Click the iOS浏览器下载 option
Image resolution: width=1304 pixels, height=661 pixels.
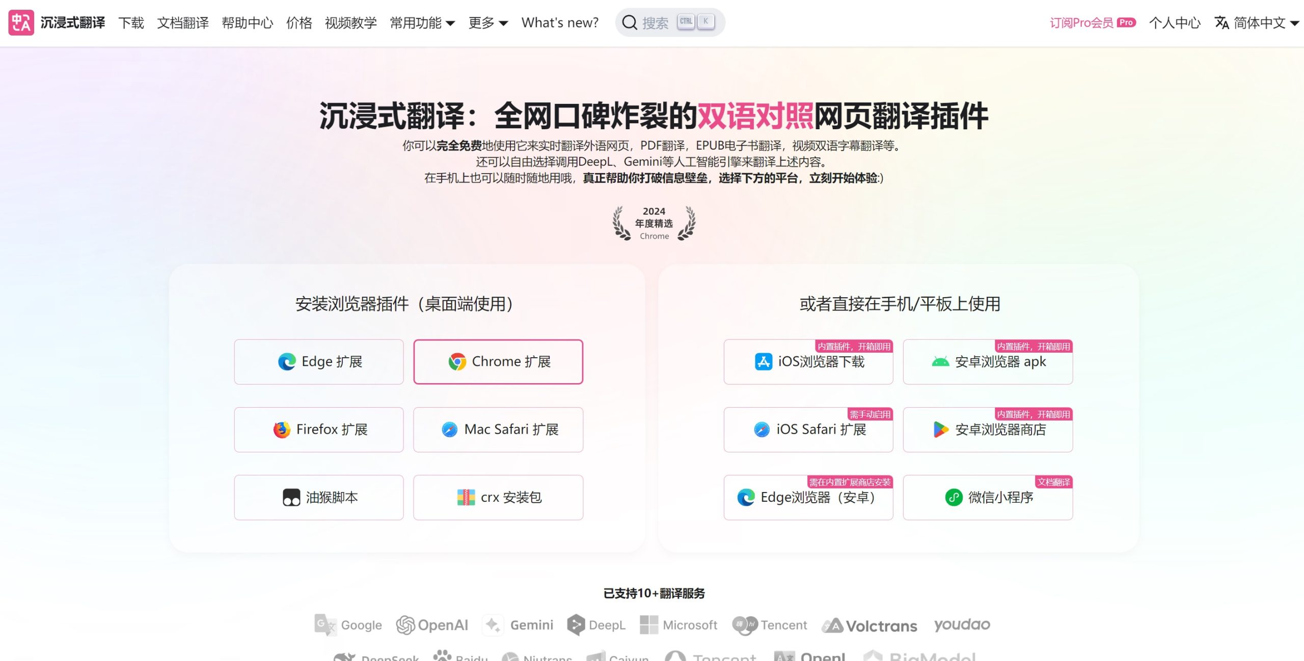808,361
